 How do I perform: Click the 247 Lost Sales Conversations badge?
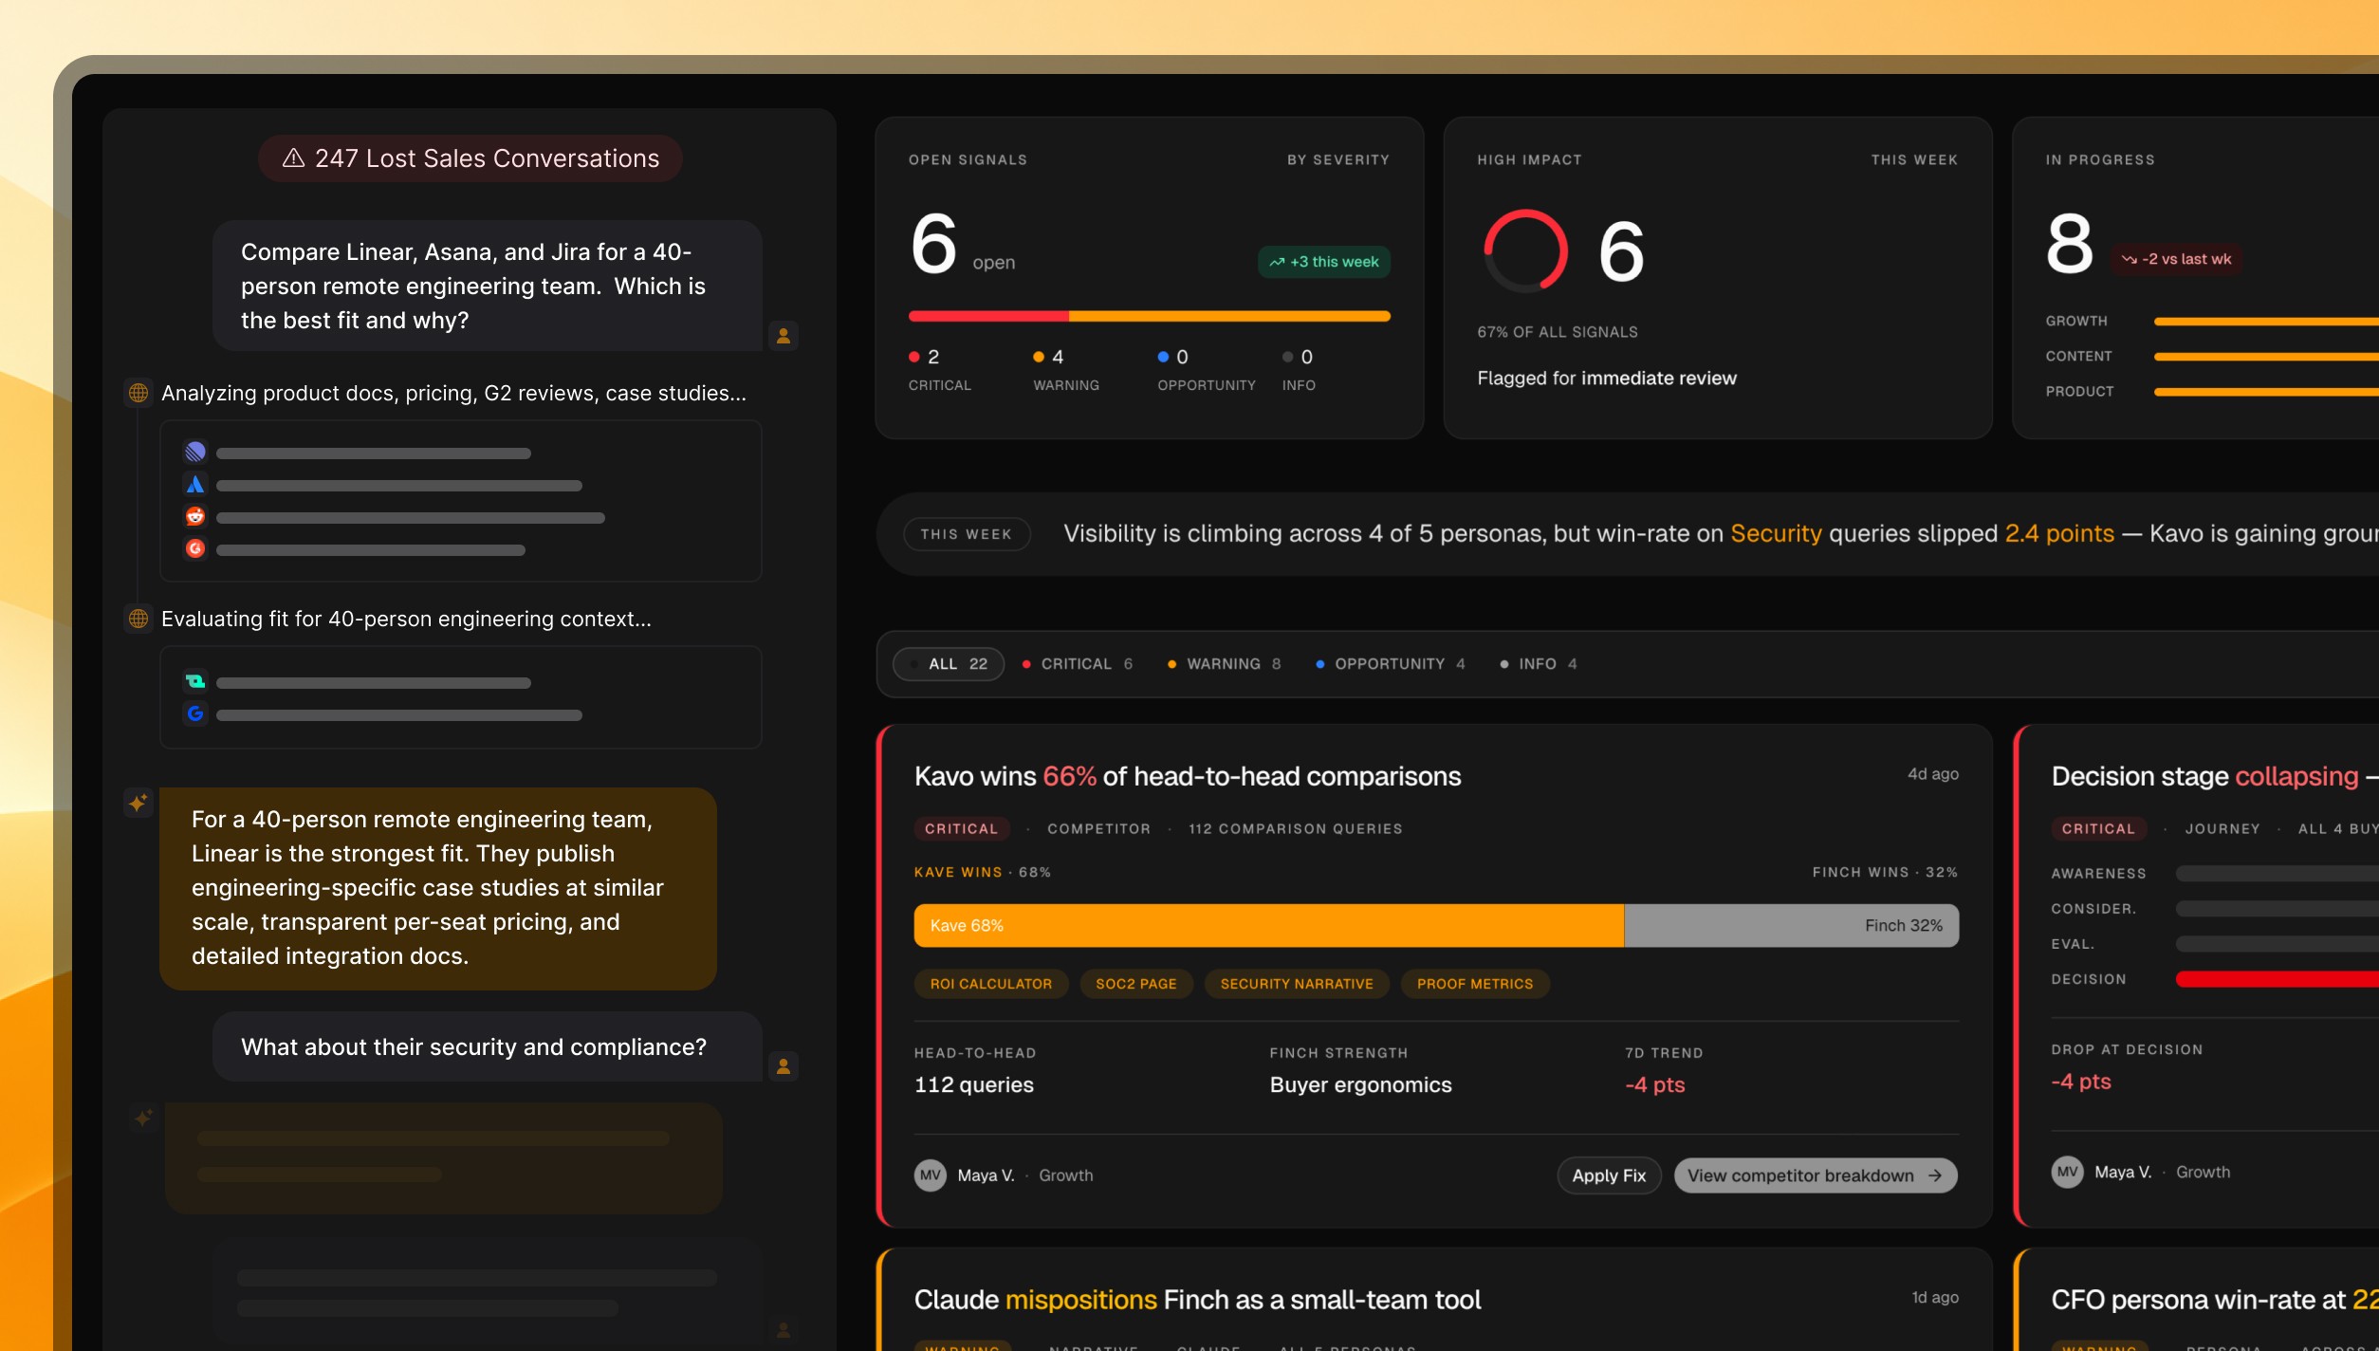pyautogui.click(x=470, y=157)
